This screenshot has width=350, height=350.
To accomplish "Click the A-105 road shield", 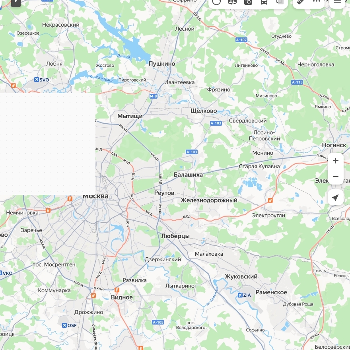I will (158, 322).
